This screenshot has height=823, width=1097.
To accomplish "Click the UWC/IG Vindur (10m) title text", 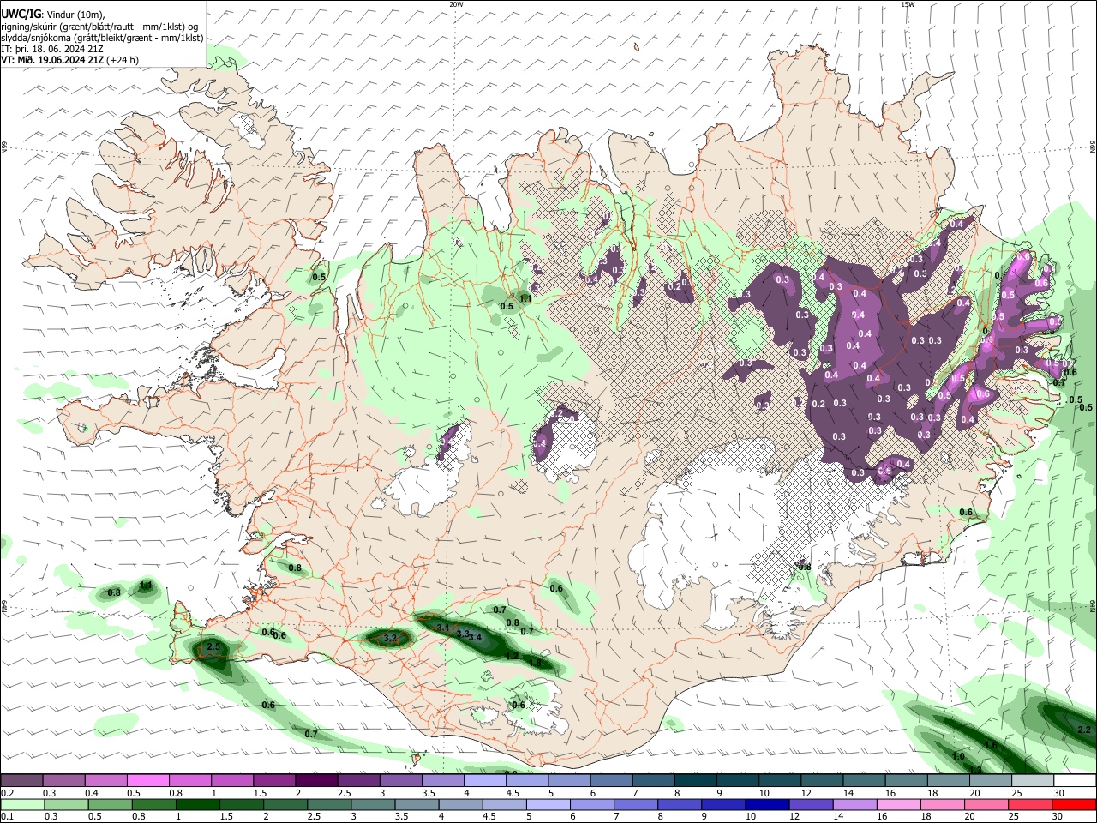I will [x=52, y=15].
